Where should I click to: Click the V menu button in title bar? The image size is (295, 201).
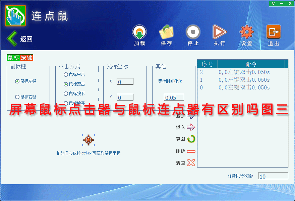[273, 3]
